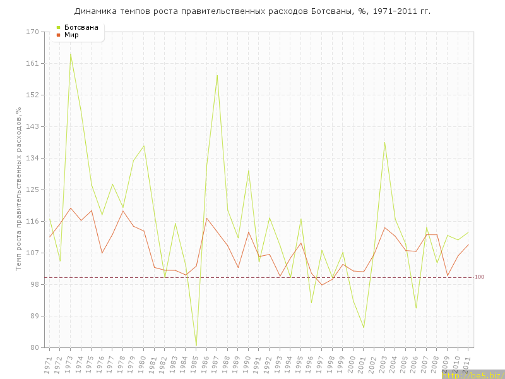Viewport: 505px width, 379px height.
Task: Click the 170 value on y-axis
Action: pyautogui.click(x=33, y=32)
